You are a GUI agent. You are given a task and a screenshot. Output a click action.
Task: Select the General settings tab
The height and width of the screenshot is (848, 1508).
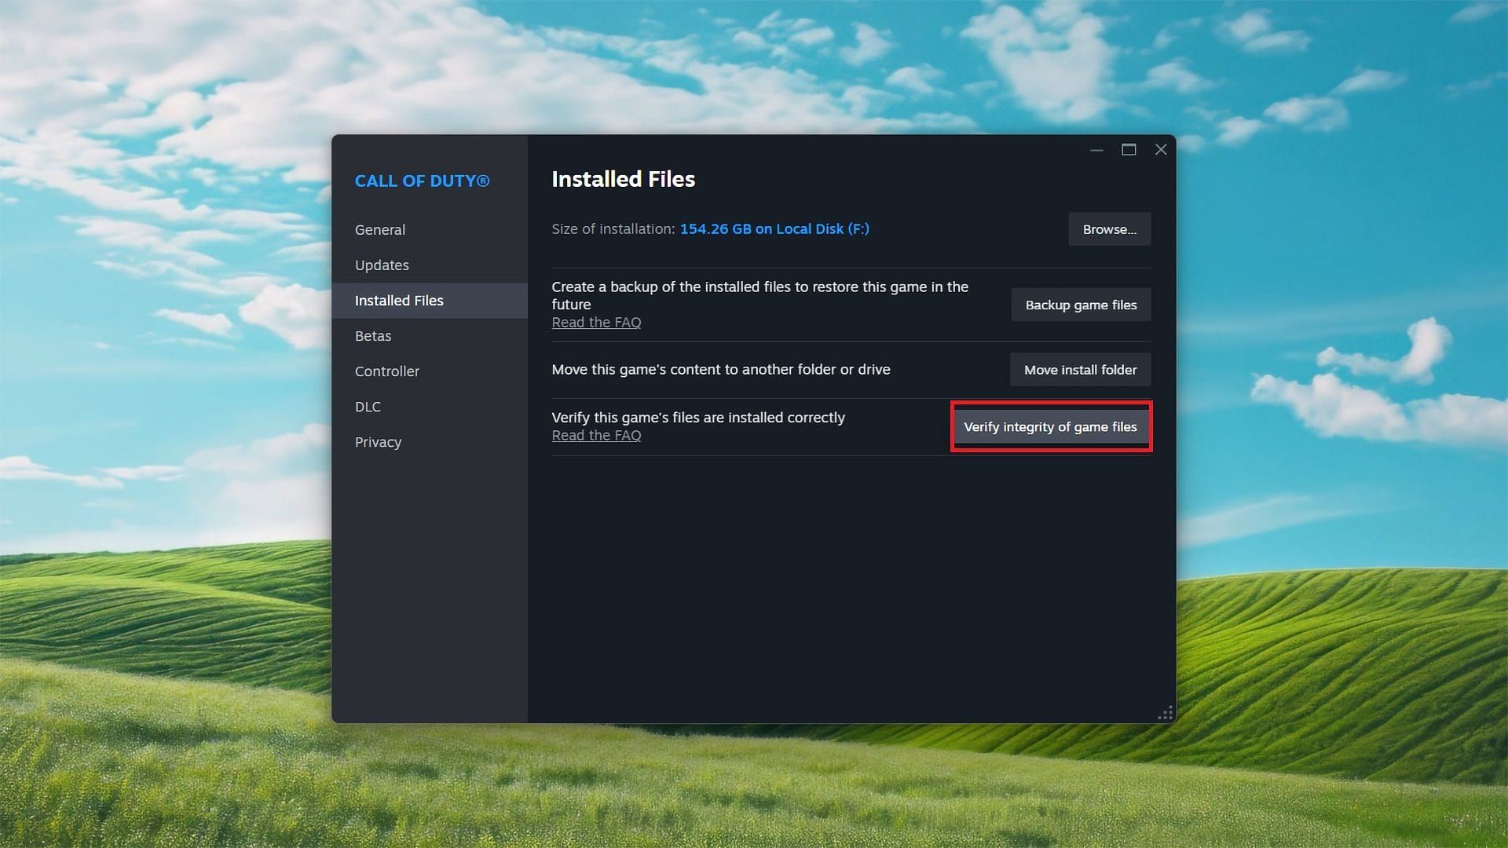pos(380,228)
